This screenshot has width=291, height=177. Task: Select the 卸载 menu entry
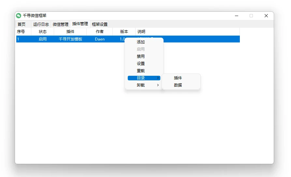click(x=141, y=85)
